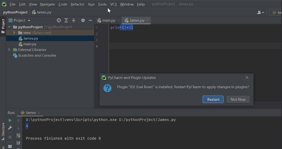The width and height of the screenshot is (282, 149).
Task: Close the James run tab
Action: (39, 113)
